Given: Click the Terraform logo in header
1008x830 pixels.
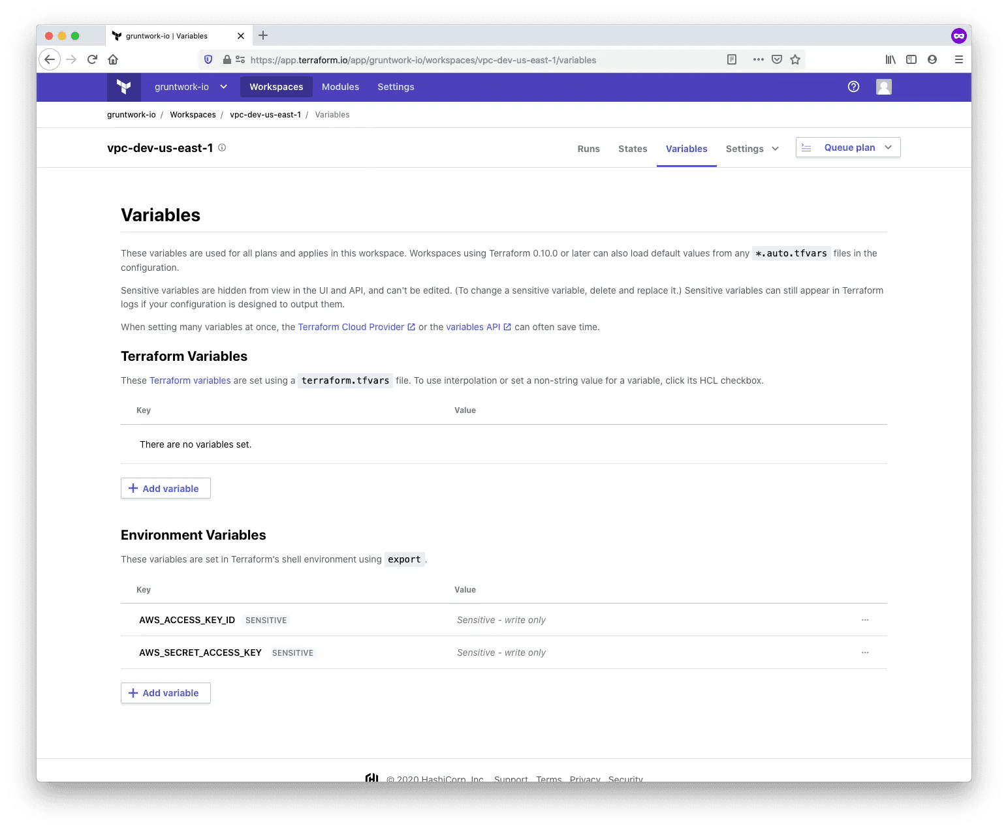Looking at the screenshot, I should pyautogui.click(x=124, y=87).
